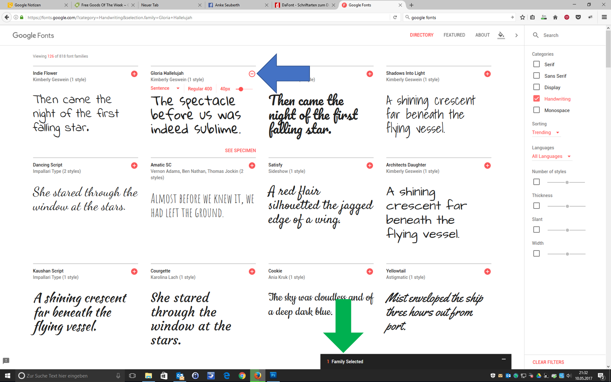The image size is (611, 382).
Task: Enable the Monospace category checkbox
Action: point(536,110)
